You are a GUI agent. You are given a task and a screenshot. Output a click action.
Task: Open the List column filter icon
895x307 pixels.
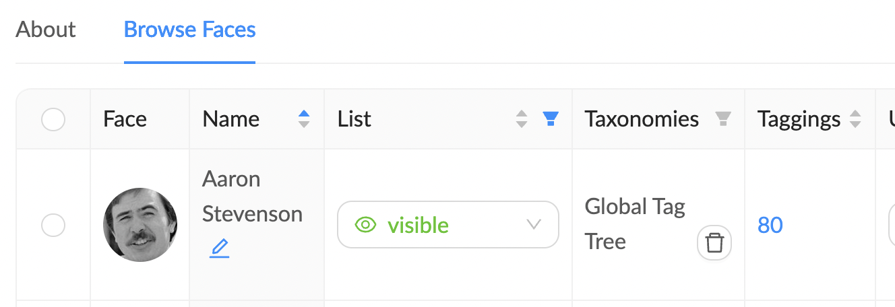[551, 119]
